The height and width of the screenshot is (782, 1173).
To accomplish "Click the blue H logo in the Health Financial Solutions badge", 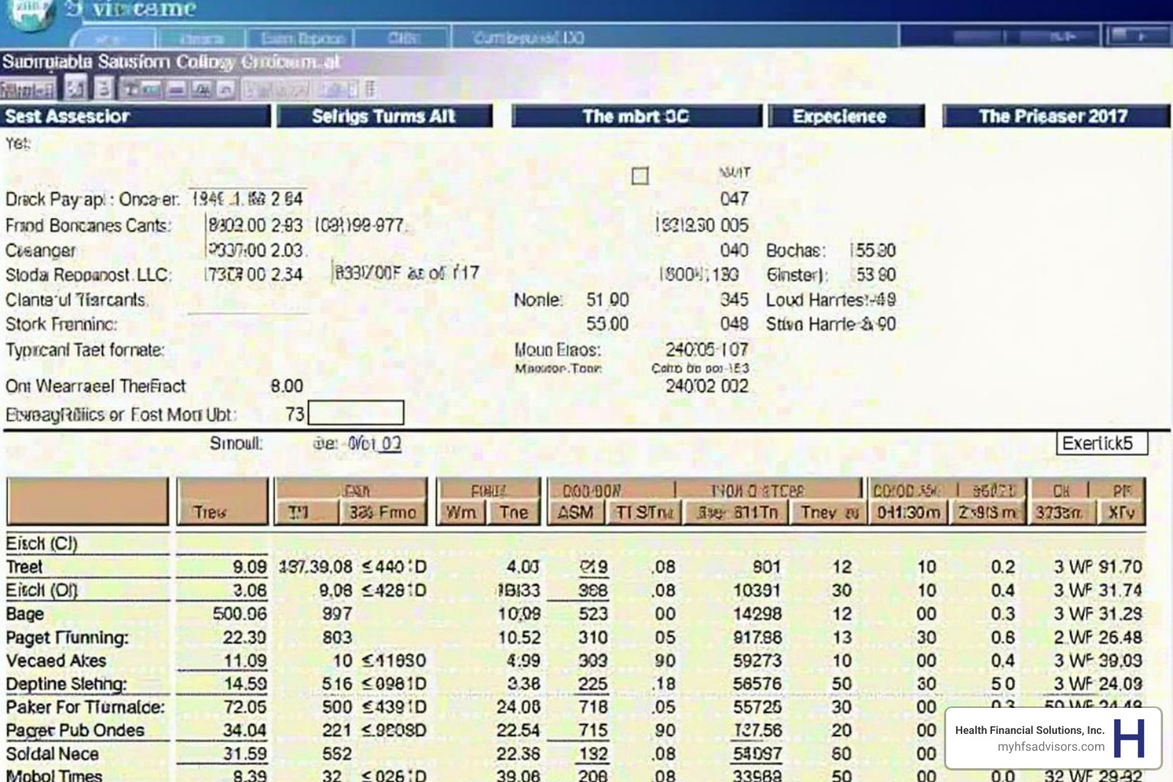I will click(1129, 738).
